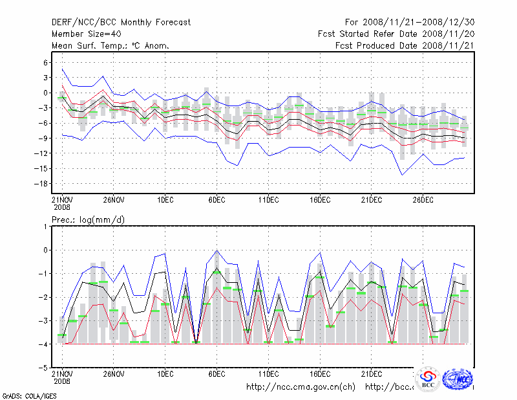Click the DERF/NCC/BCC Monthly Forecast title
Image resolution: width=517 pixels, height=400 pixels.
pyautogui.click(x=121, y=23)
